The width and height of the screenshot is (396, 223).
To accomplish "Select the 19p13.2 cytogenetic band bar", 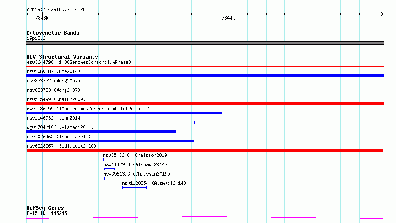I will pos(205,43).
